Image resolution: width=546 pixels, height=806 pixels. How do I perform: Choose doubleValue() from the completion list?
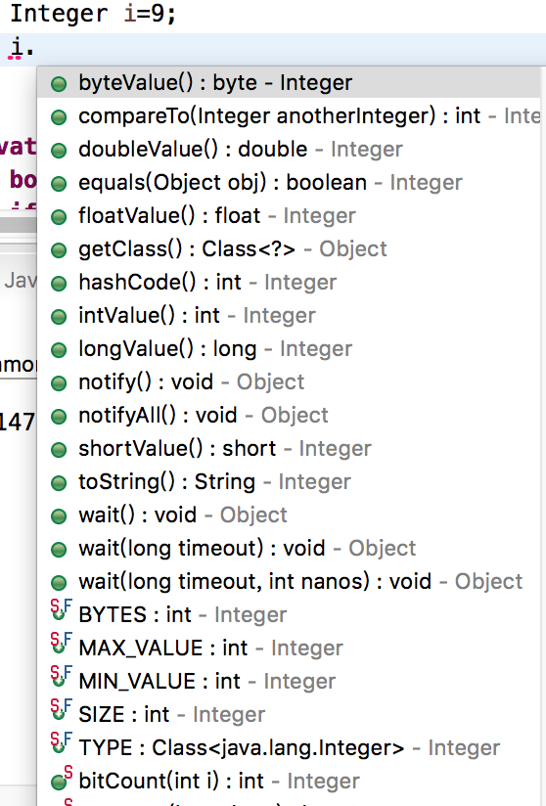click(289, 149)
